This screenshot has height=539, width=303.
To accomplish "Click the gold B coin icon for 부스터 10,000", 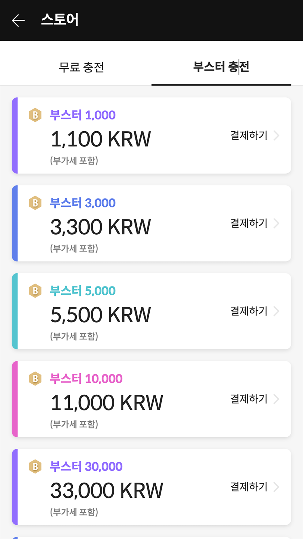I will pyautogui.click(x=35, y=379).
